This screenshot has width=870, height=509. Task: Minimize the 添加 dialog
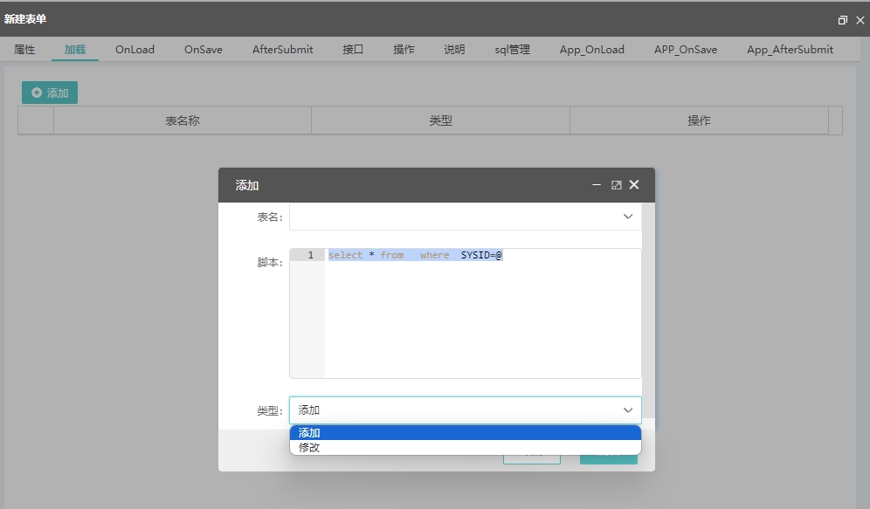tap(597, 184)
